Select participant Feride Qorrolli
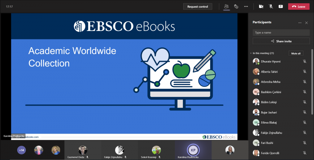The width and height of the screenshot is (314, 160). tap(280, 153)
